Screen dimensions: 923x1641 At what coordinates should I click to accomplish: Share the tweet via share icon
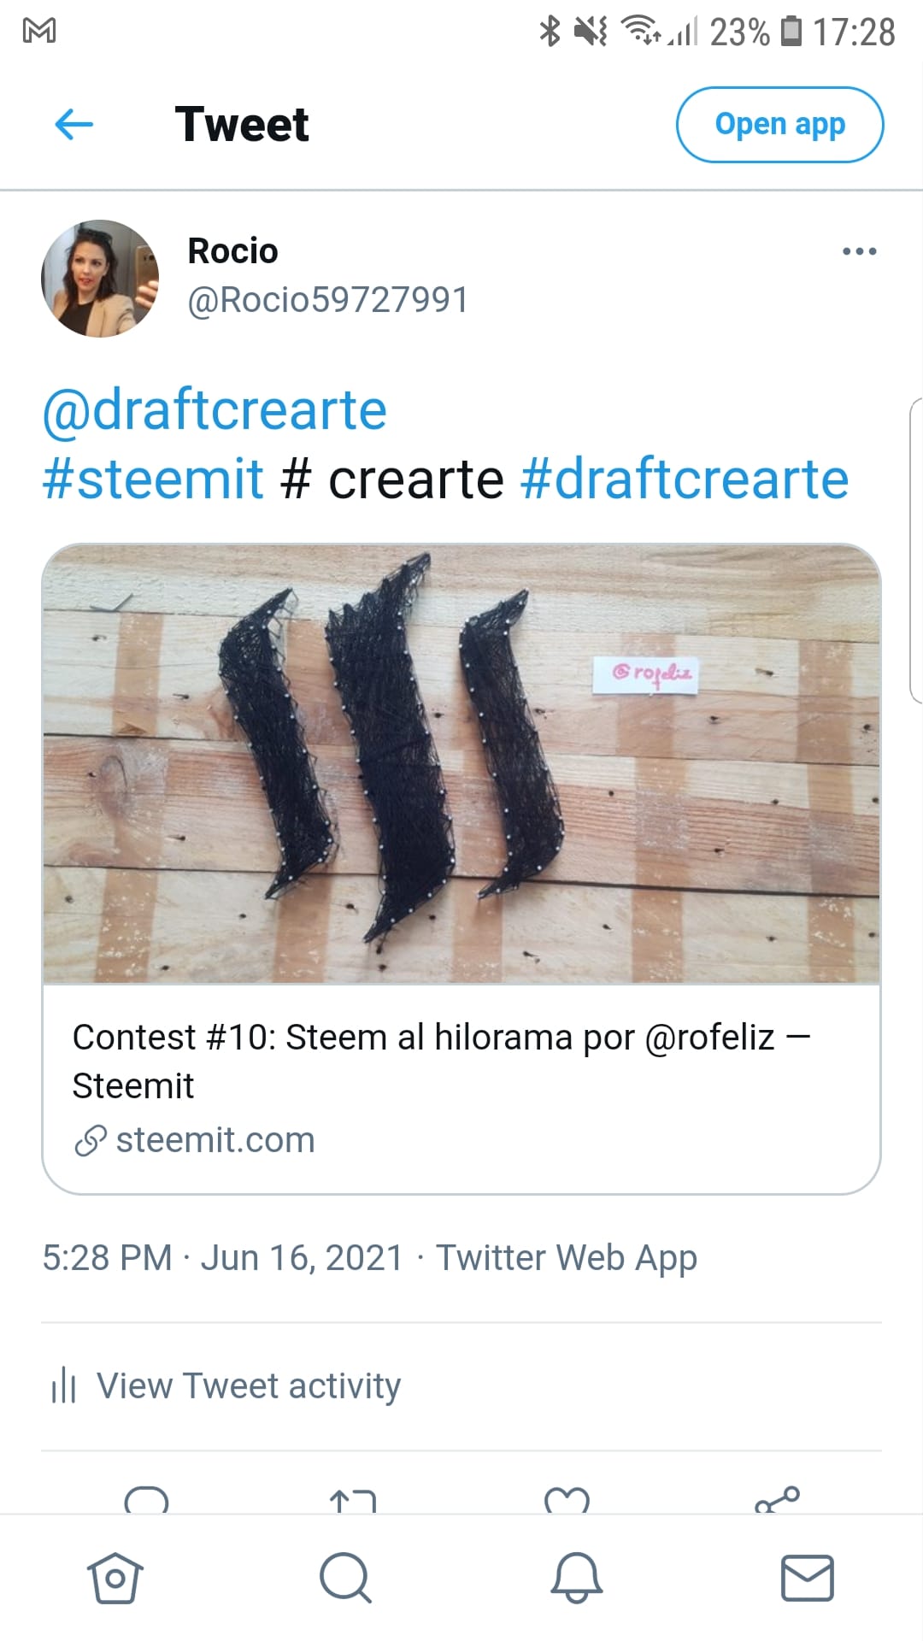[777, 1500]
